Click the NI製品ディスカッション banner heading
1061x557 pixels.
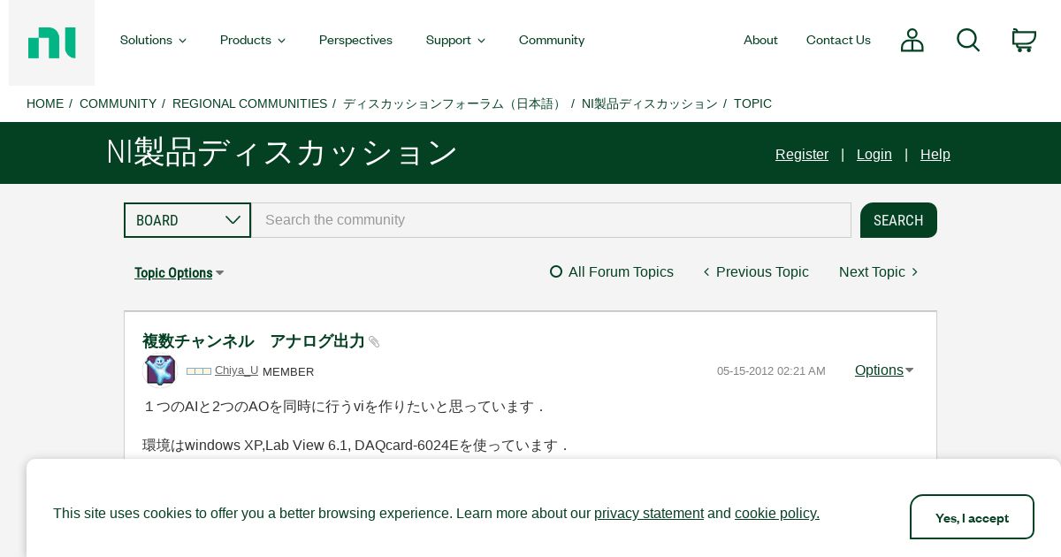pyautogui.click(x=282, y=152)
